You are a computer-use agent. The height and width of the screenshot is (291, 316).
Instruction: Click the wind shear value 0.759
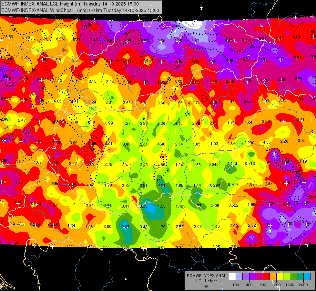233,184
